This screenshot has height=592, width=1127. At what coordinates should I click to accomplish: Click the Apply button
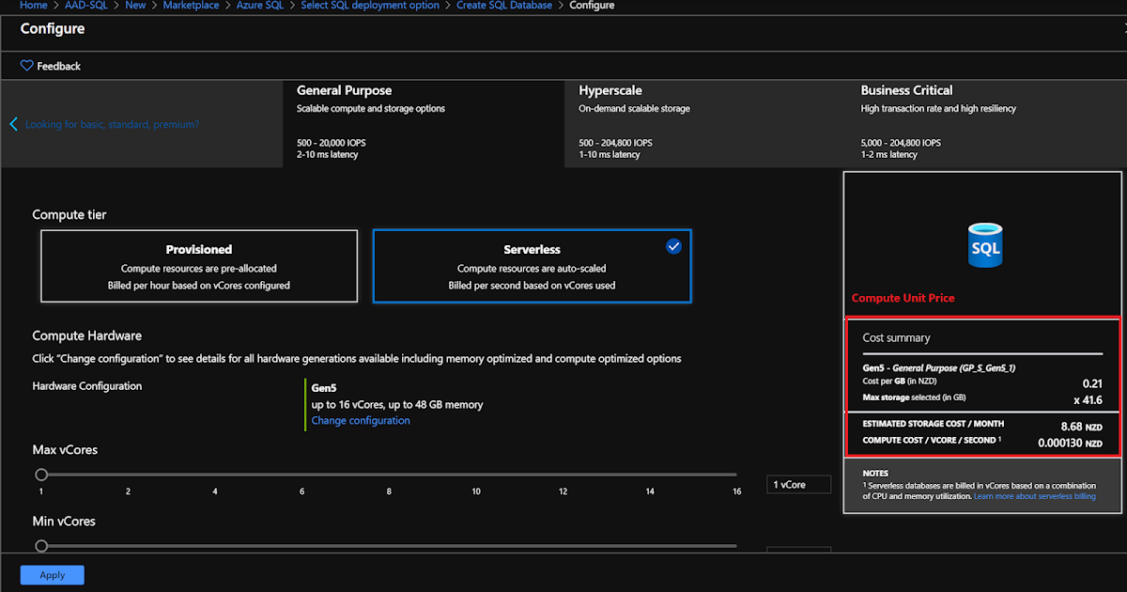(x=52, y=574)
